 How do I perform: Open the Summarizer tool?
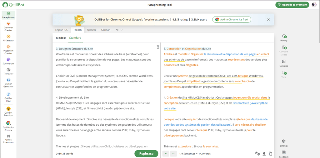(x=8, y=61)
